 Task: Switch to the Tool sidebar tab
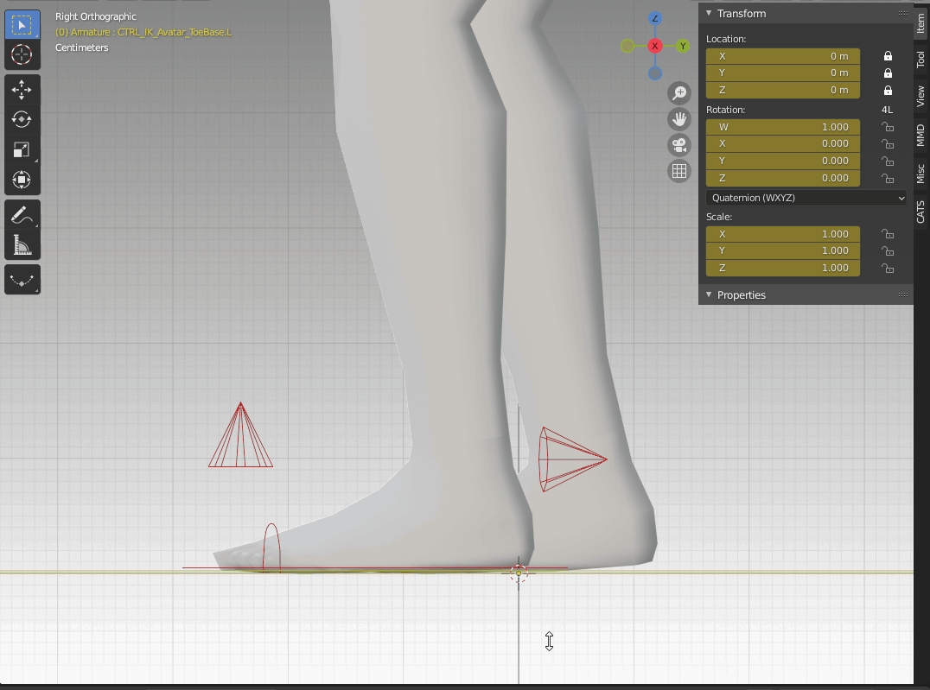920,60
